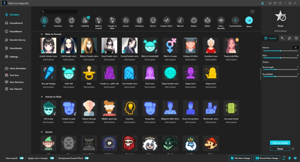The image size is (300, 162).
Task: Click the Pitch slider
Action: pyautogui.click(x=280, y=58)
